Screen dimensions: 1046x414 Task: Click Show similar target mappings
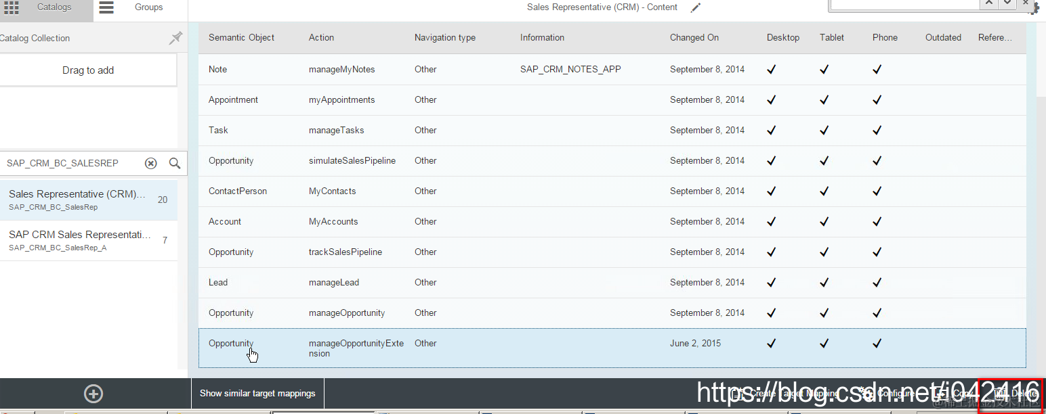(x=257, y=393)
